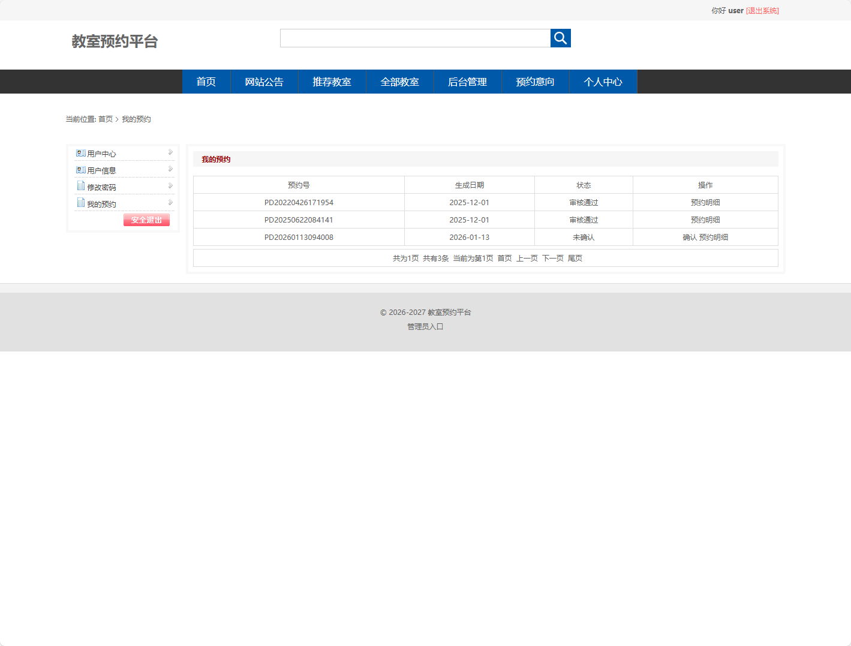Expand the chevron next to 用户中心
This screenshot has width=851, height=646.
pyautogui.click(x=171, y=152)
